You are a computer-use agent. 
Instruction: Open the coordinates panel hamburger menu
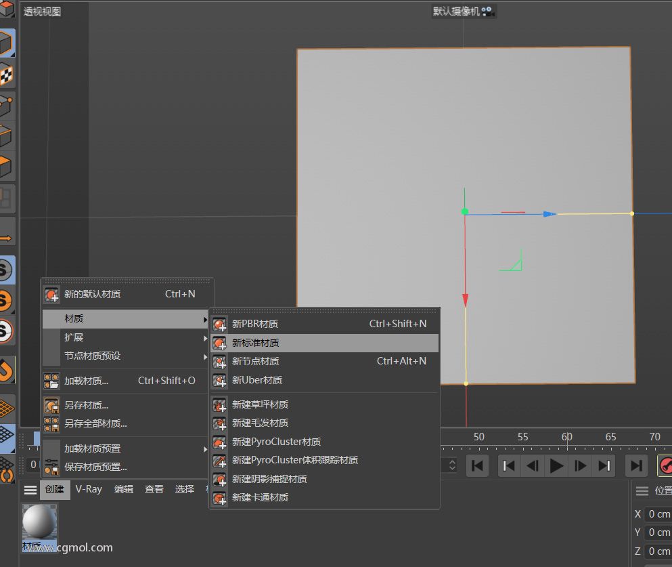tap(642, 491)
